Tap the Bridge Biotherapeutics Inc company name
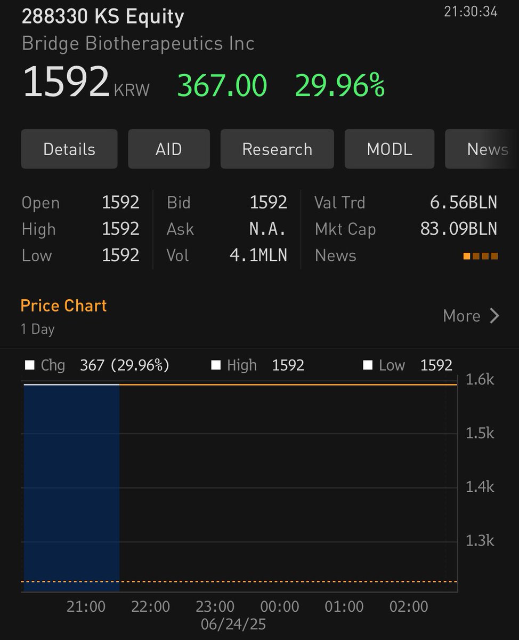The image size is (519, 640). (x=138, y=43)
